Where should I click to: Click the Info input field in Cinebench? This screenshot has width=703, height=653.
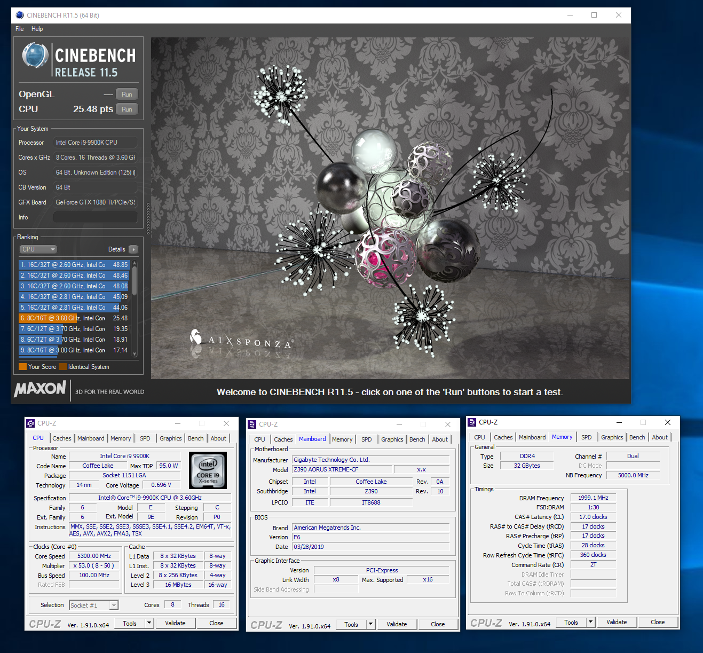point(96,217)
